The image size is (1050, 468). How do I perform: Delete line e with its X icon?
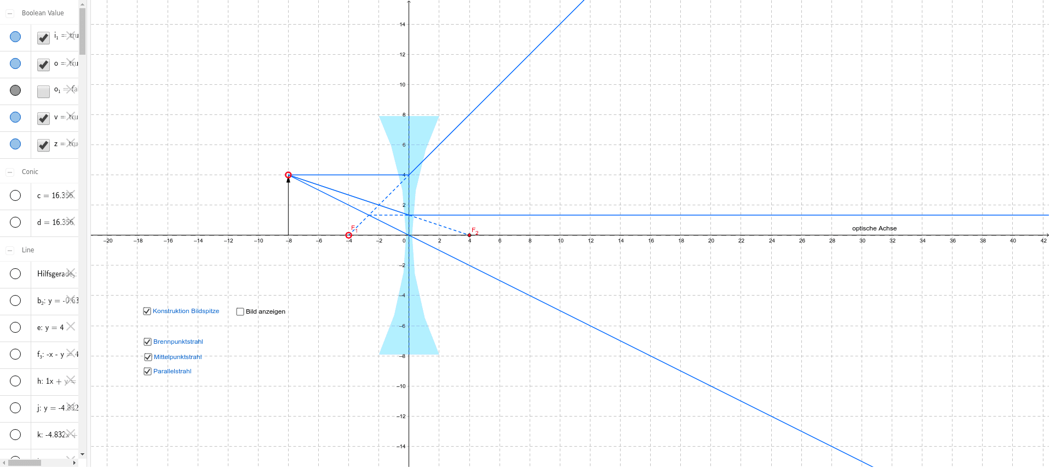71,326
